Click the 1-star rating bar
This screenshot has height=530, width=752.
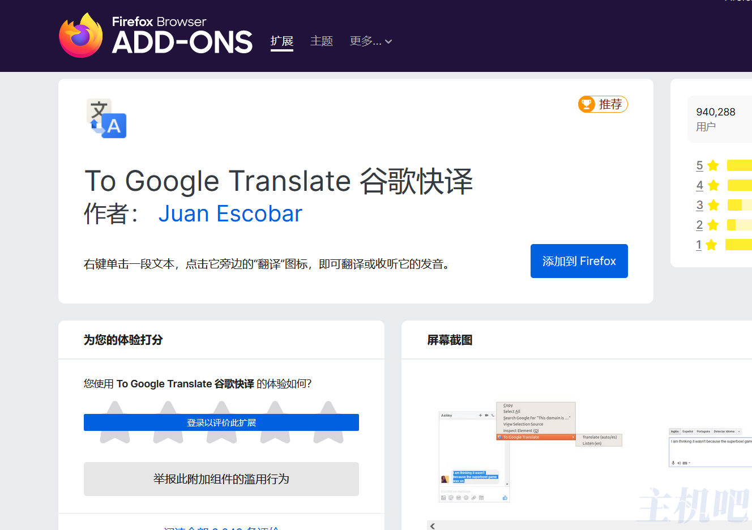tap(738, 245)
